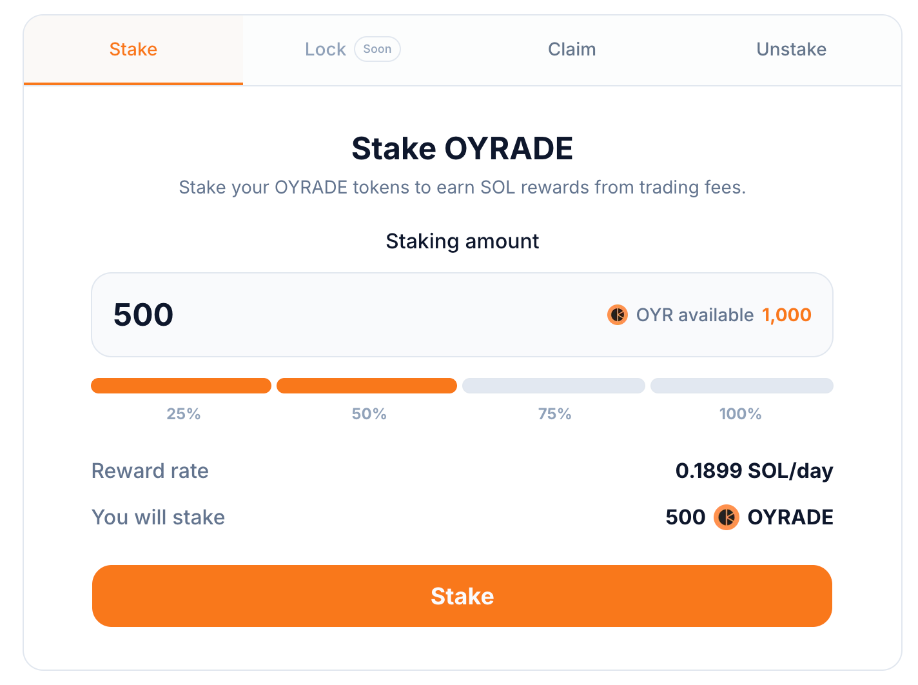
Task: Click the 50% percentage label
Action: point(369,414)
